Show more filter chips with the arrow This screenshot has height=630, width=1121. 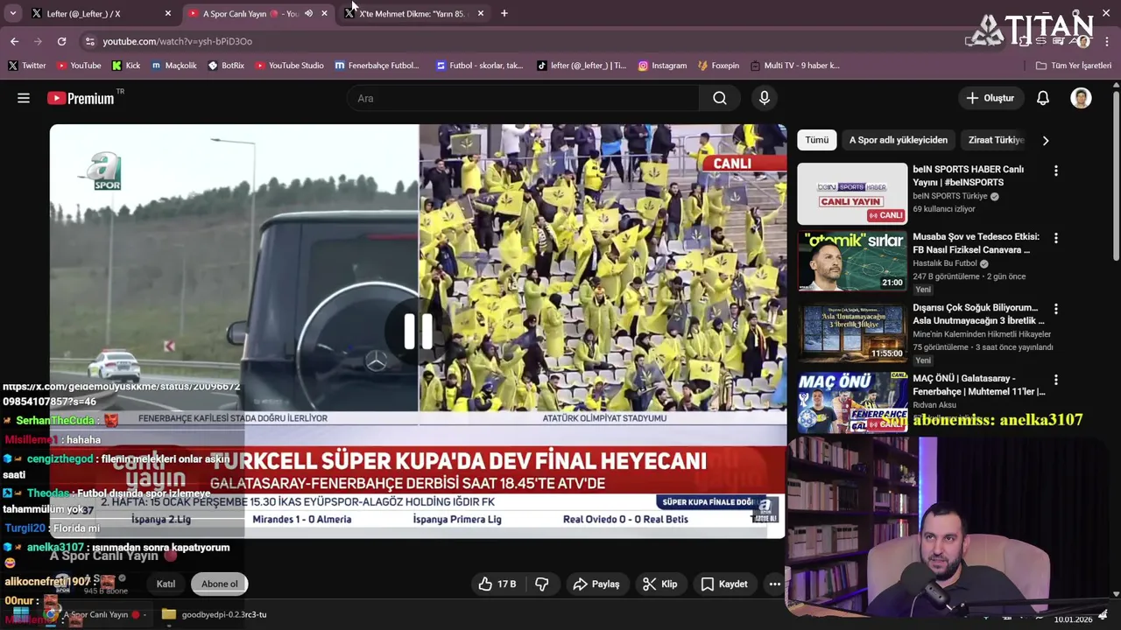(x=1045, y=140)
